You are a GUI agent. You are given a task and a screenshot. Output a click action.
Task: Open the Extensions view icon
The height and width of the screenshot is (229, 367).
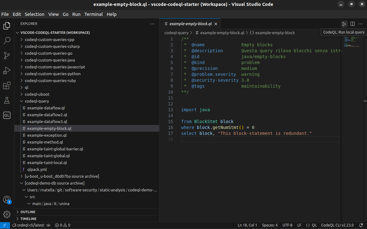coord(7,85)
